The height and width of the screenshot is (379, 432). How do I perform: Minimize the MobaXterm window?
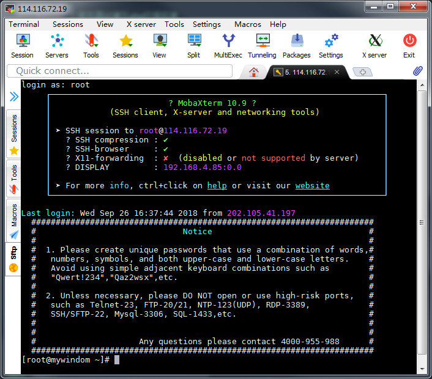pos(374,7)
